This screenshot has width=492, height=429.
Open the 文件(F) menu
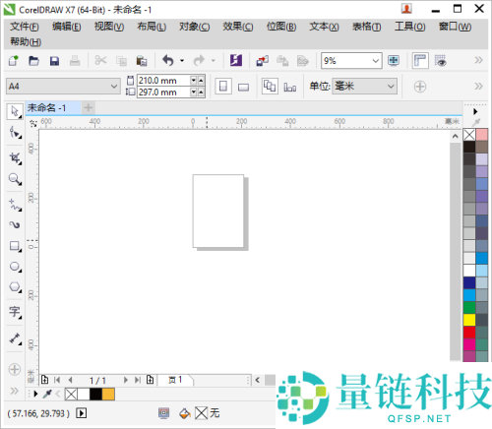(x=25, y=27)
